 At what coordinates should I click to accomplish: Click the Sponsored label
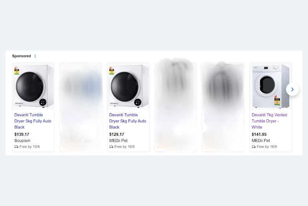(x=21, y=56)
